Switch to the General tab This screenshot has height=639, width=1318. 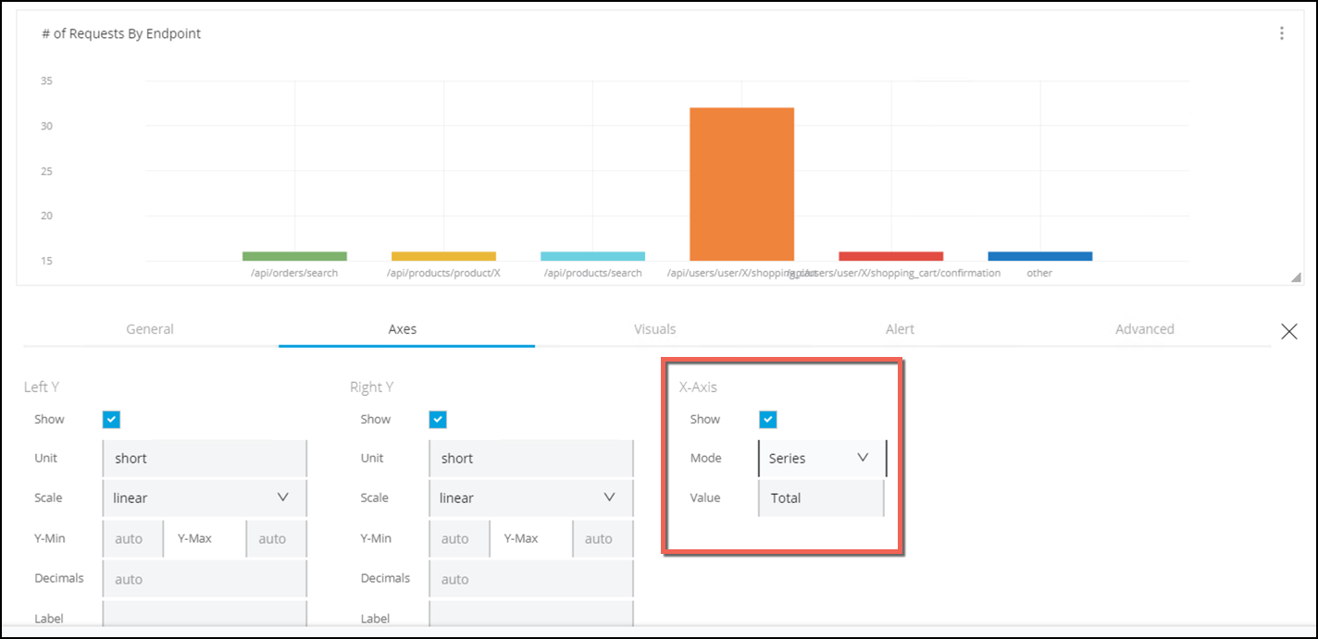click(x=150, y=329)
